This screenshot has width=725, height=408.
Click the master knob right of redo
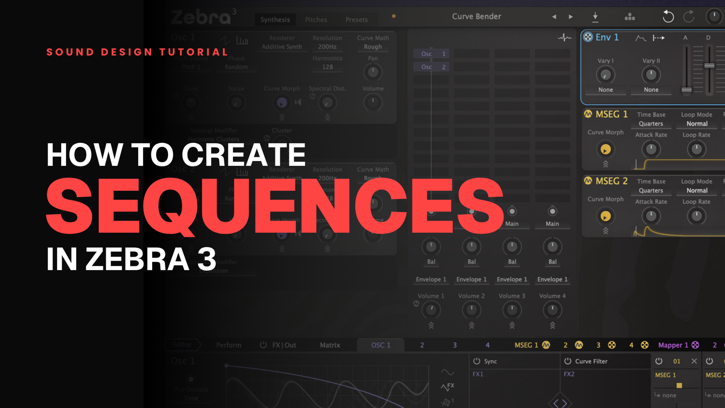[714, 17]
